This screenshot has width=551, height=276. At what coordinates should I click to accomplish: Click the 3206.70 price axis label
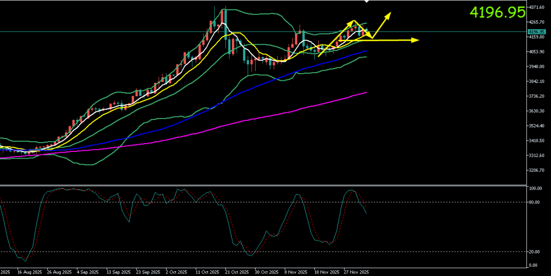click(537, 170)
